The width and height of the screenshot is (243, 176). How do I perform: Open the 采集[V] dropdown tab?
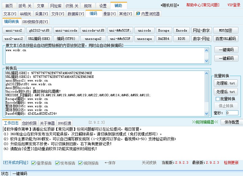[41, 14]
